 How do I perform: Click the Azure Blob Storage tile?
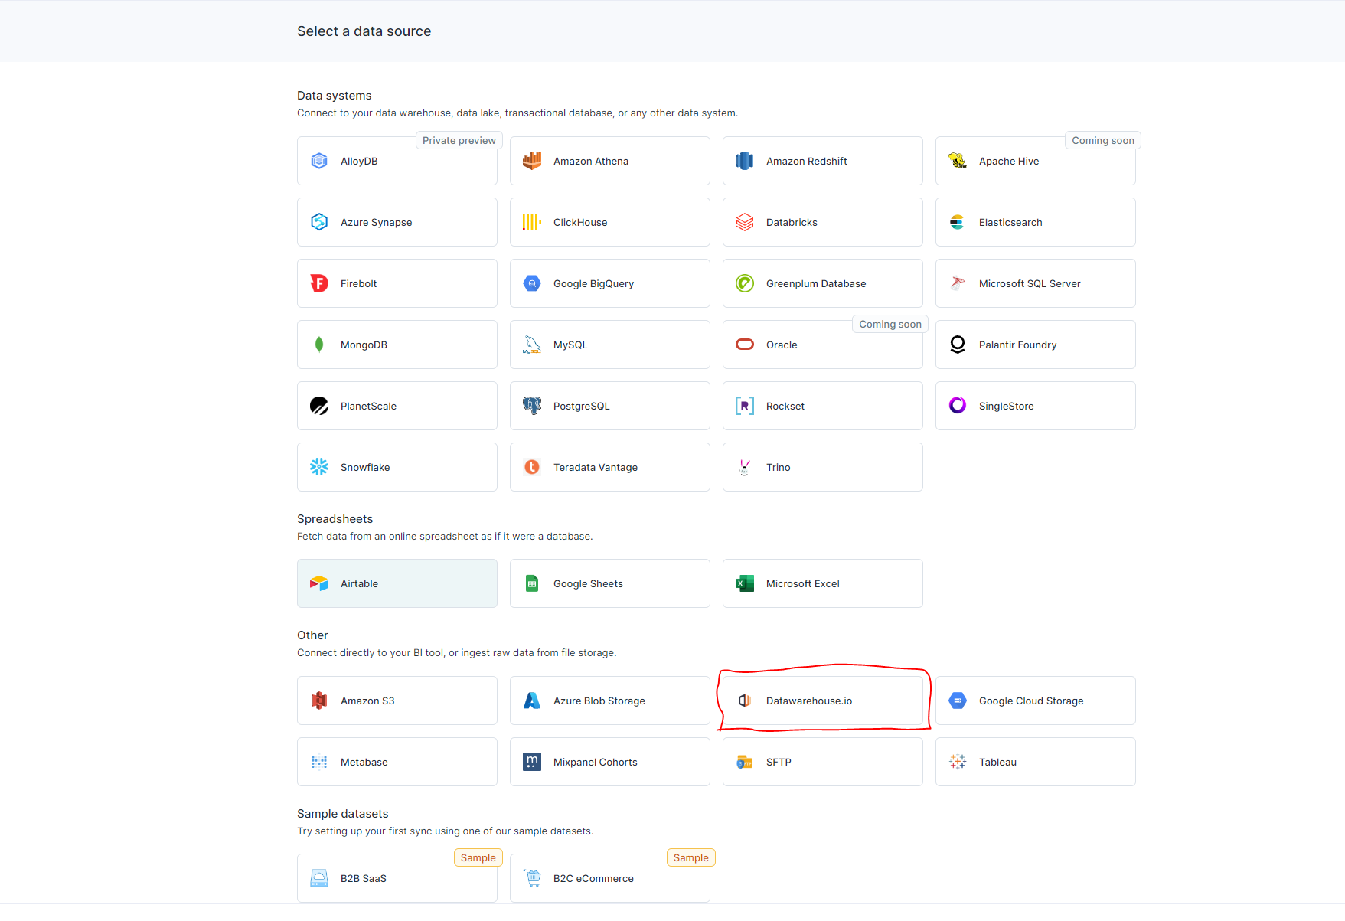(x=609, y=701)
